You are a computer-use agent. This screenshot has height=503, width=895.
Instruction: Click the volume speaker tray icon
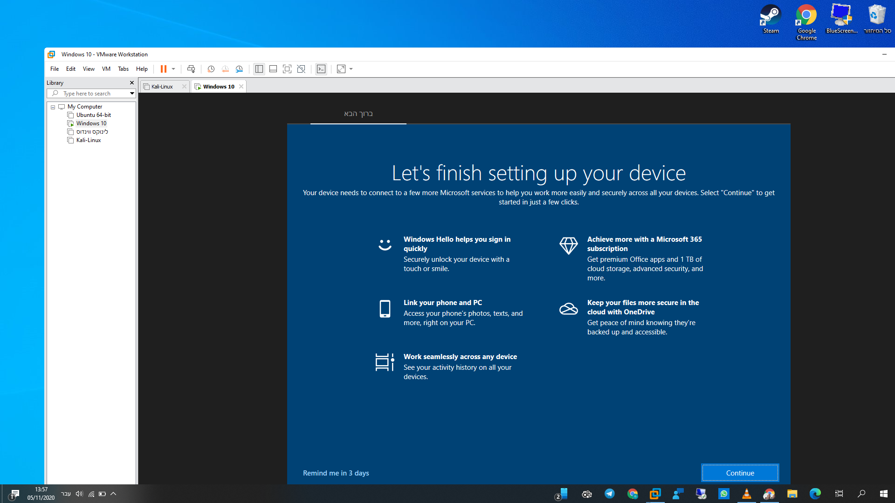(x=79, y=494)
